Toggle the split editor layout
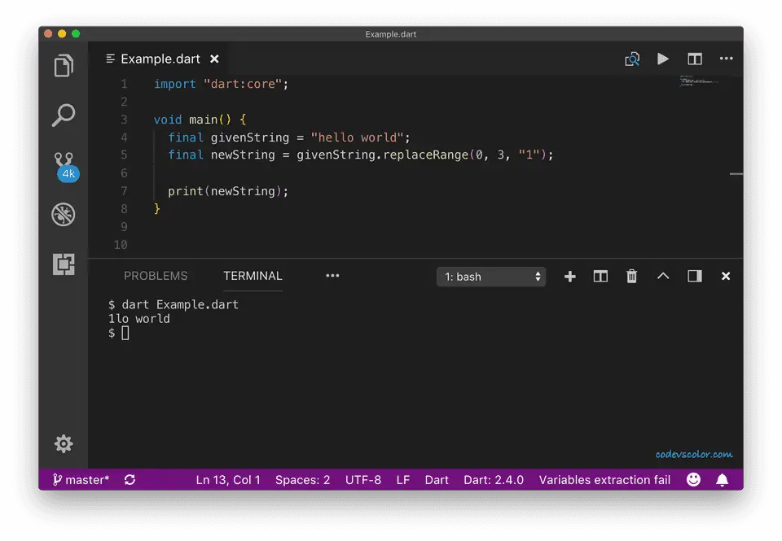782x541 pixels. tap(695, 59)
